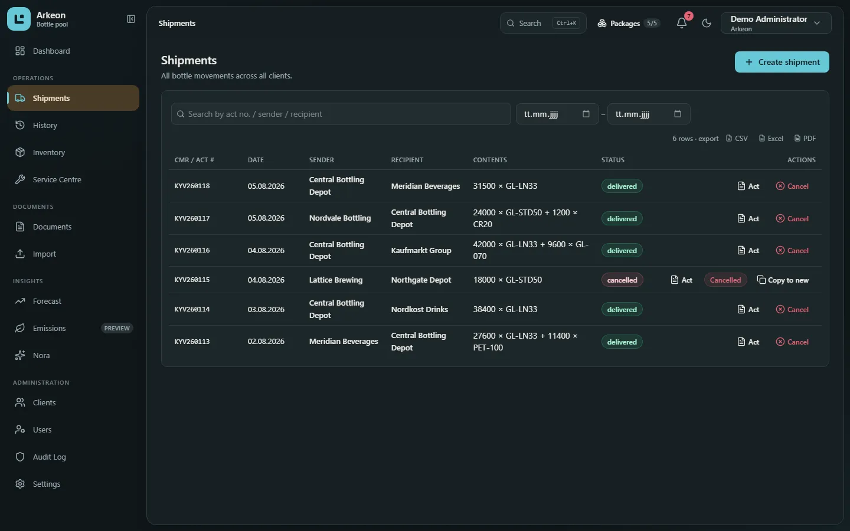The width and height of the screenshot is (850, 531).
Task: Open the Packages 5/5 indicator
Action: tap(628, 23)
